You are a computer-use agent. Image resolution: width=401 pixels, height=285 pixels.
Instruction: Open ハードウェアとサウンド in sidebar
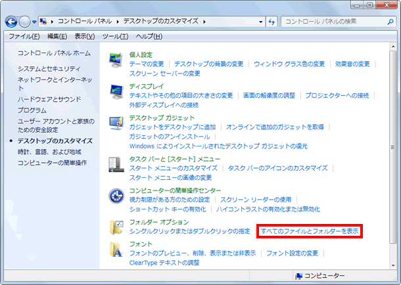coord(49,99)
